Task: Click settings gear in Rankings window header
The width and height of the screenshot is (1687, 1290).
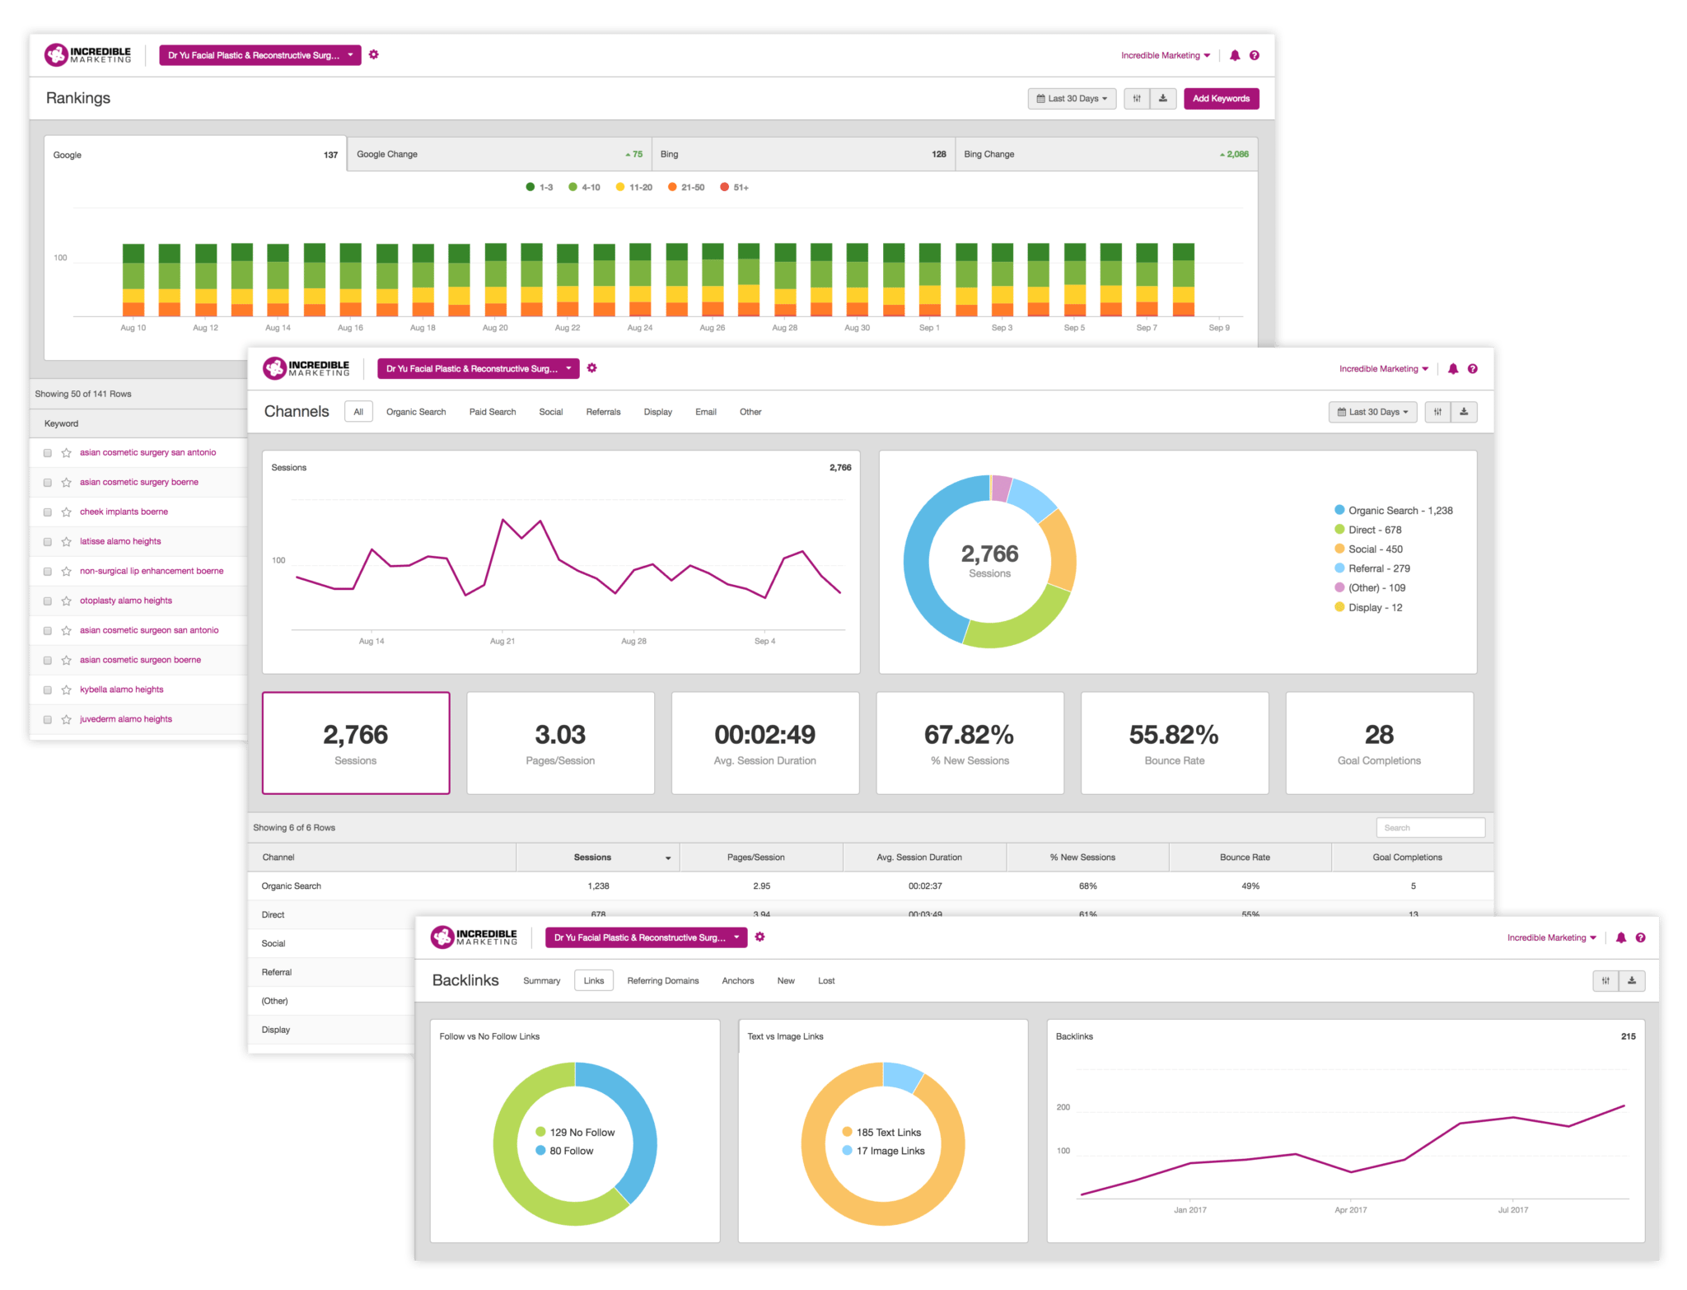Action: pyautogui.click(x=374, y=54)
